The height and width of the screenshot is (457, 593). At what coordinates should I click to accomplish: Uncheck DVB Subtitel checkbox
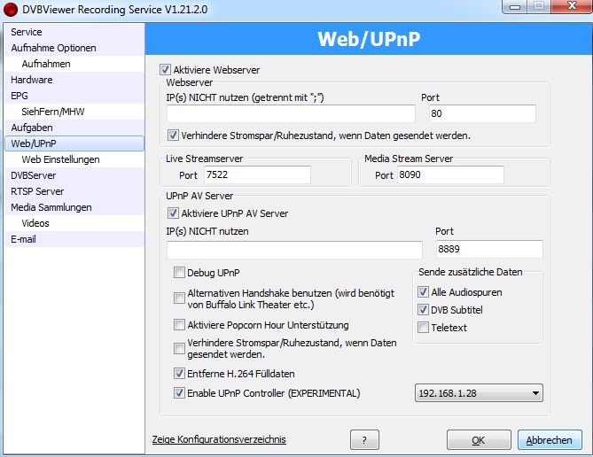[423, 310]
